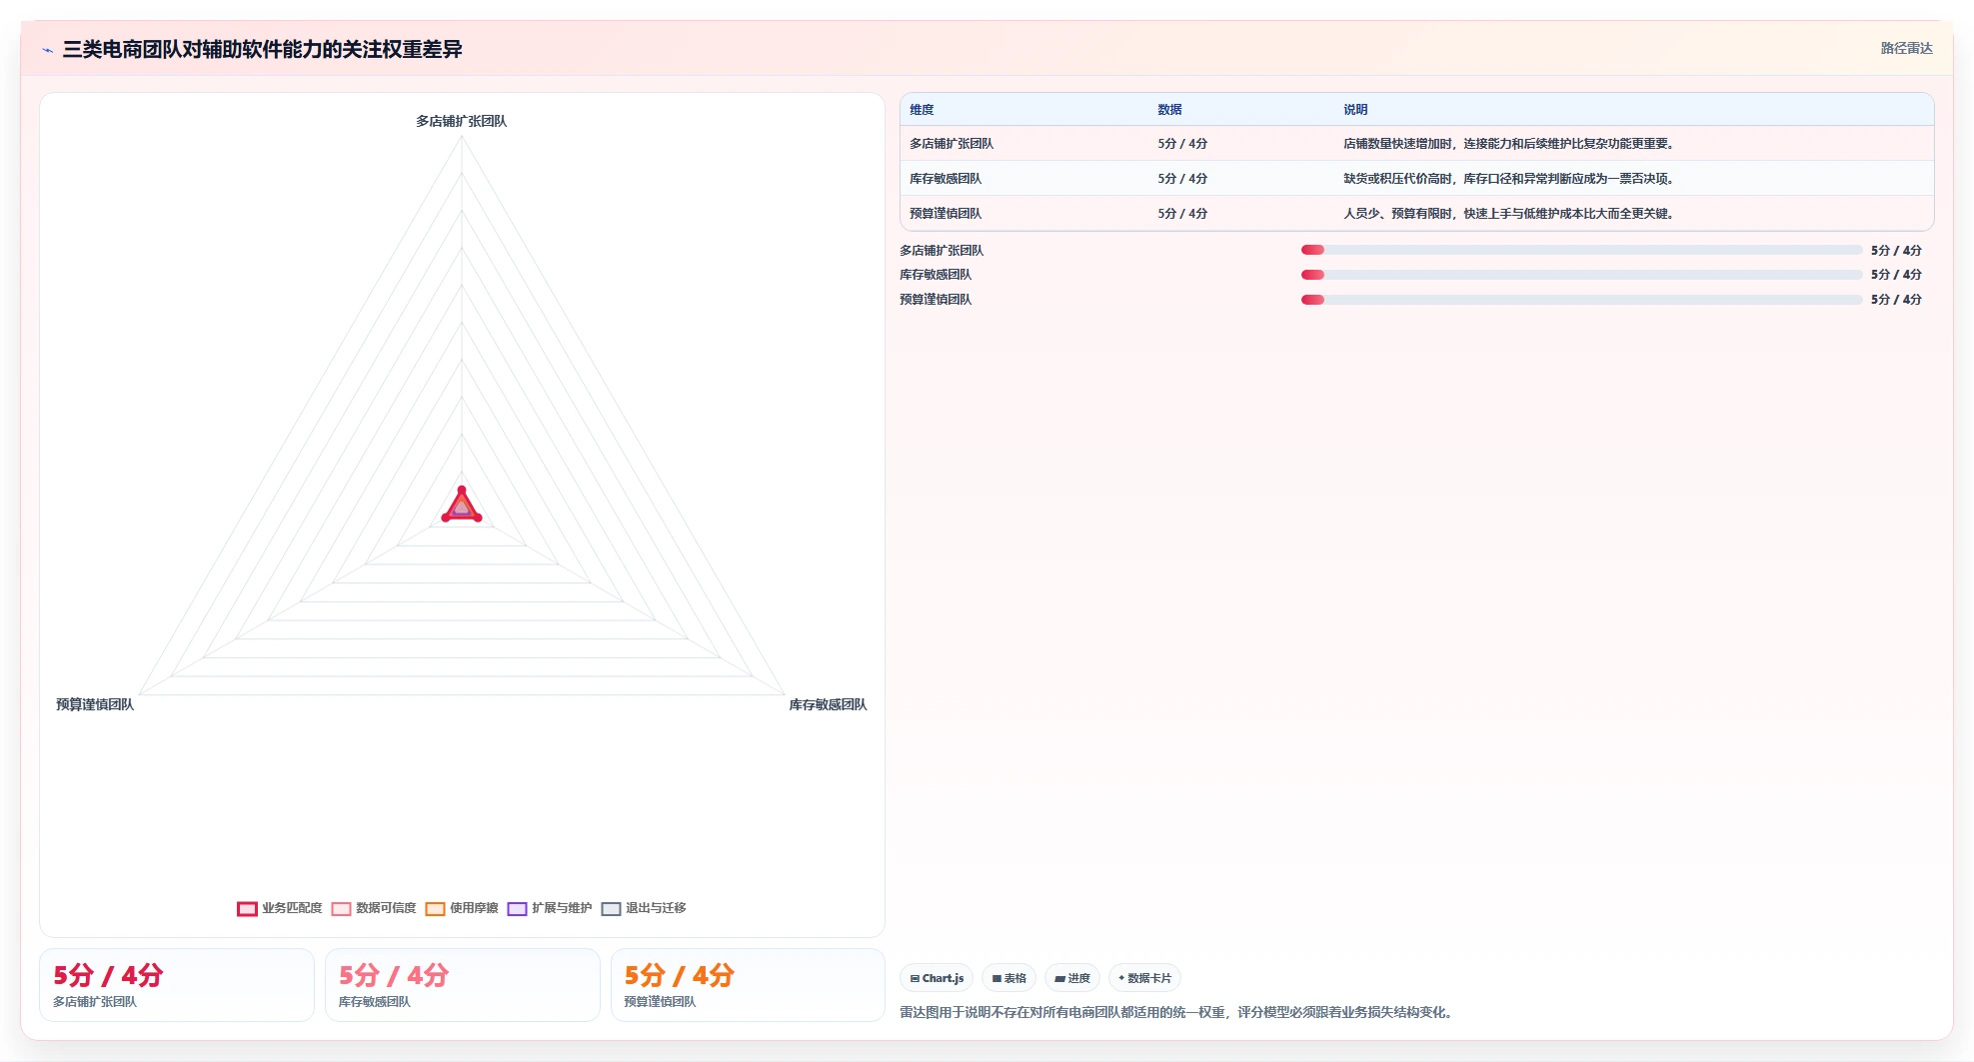Image resolution: width=1974 pixels, height=1062 pixels.
Task: Click the small icon beside the page title
Action: click(48, 50)
